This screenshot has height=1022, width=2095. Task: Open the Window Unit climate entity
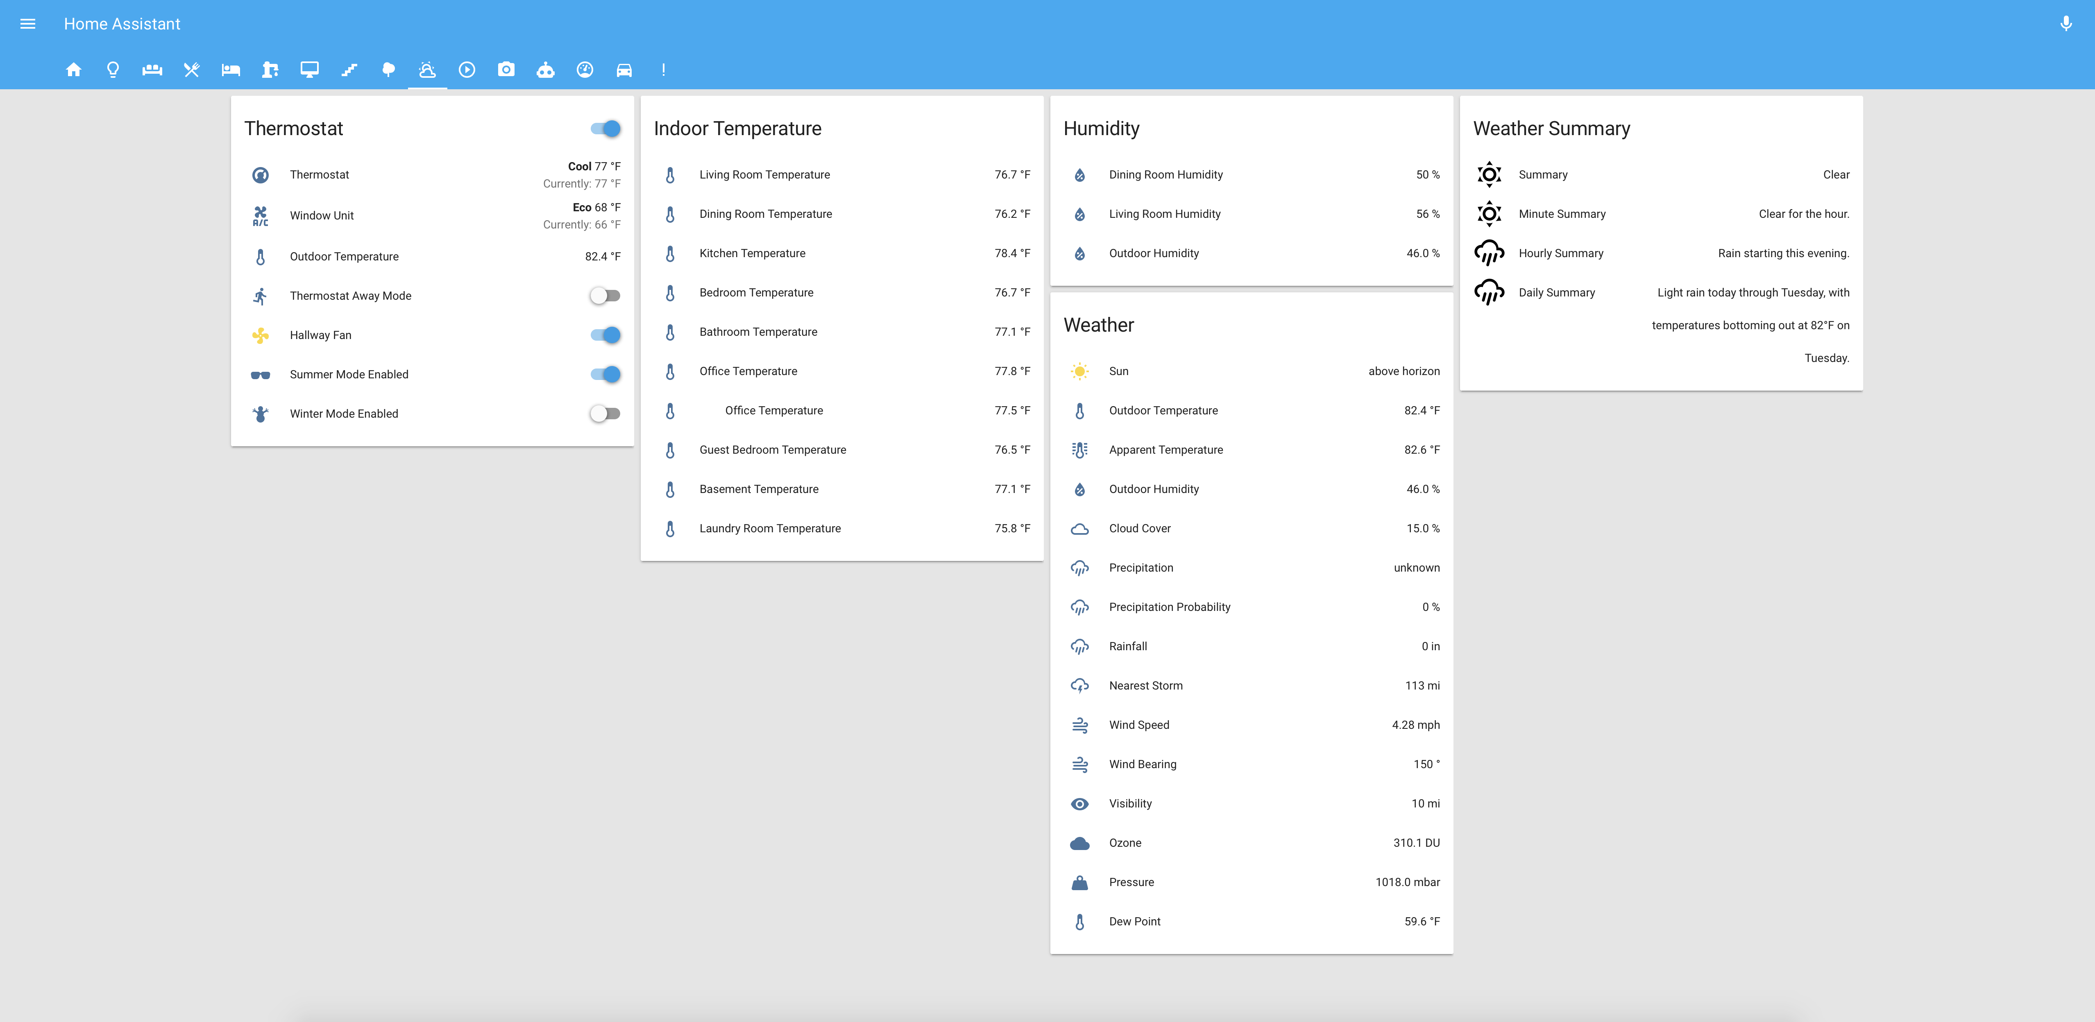click(x=322, y=215)
